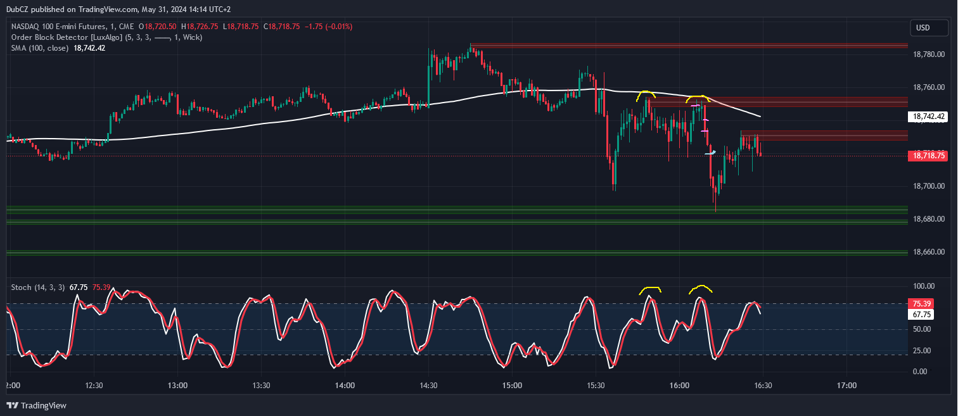Click the white 18,742.42 SMA price label
This screenshot has height=416, width=958.
[x=928, y=117]
